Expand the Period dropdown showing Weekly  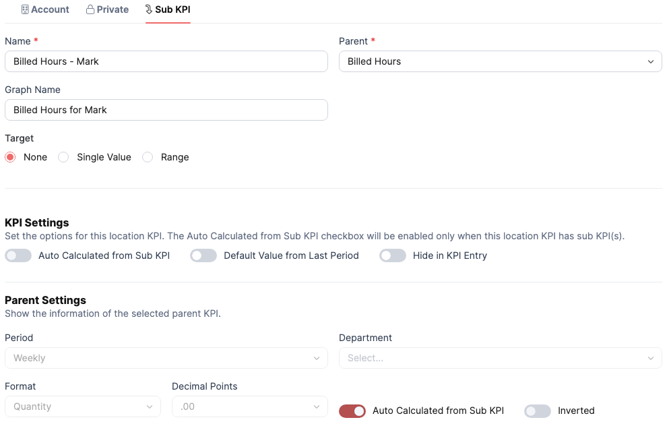pos(166,358)
